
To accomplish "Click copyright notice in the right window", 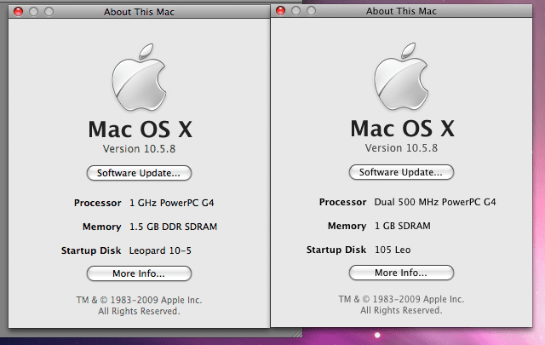I will 401,305.
